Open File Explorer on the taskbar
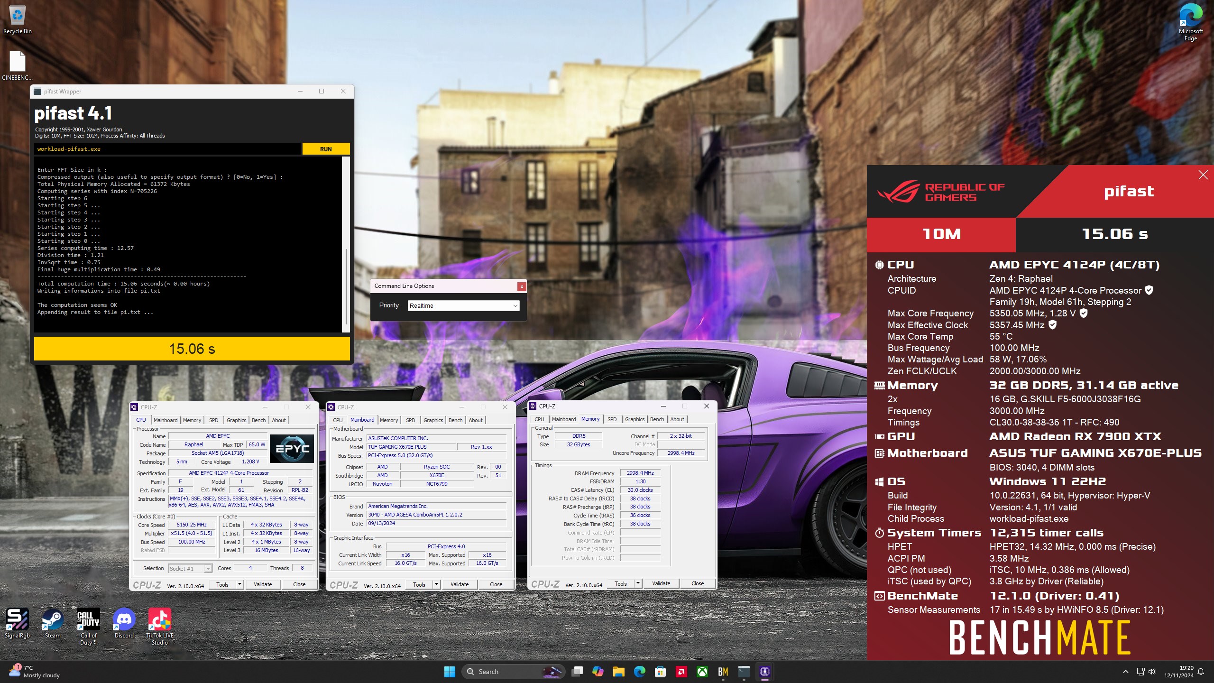1214x683 pixels. coord(618,672)
